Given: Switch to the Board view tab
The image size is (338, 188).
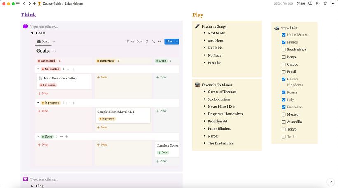Looking at the screenshot, I should coord(43,41).
